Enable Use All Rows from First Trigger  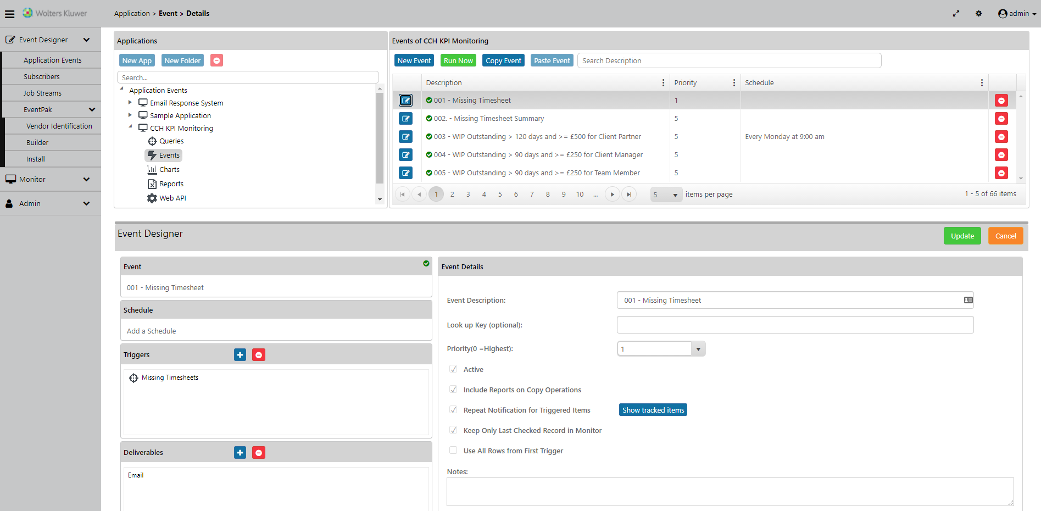point(453,451)
